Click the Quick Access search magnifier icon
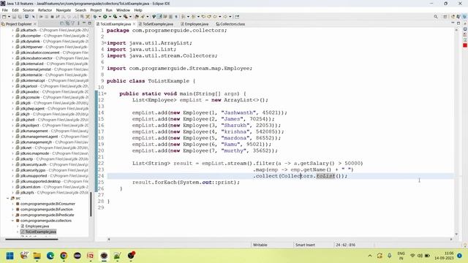The image size is (468, 263). 436,17
